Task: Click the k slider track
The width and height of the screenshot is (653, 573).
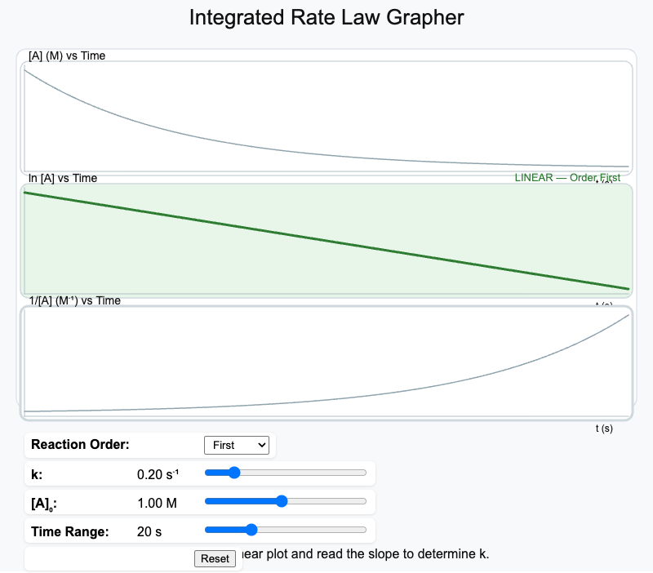Action: (286, 473)
